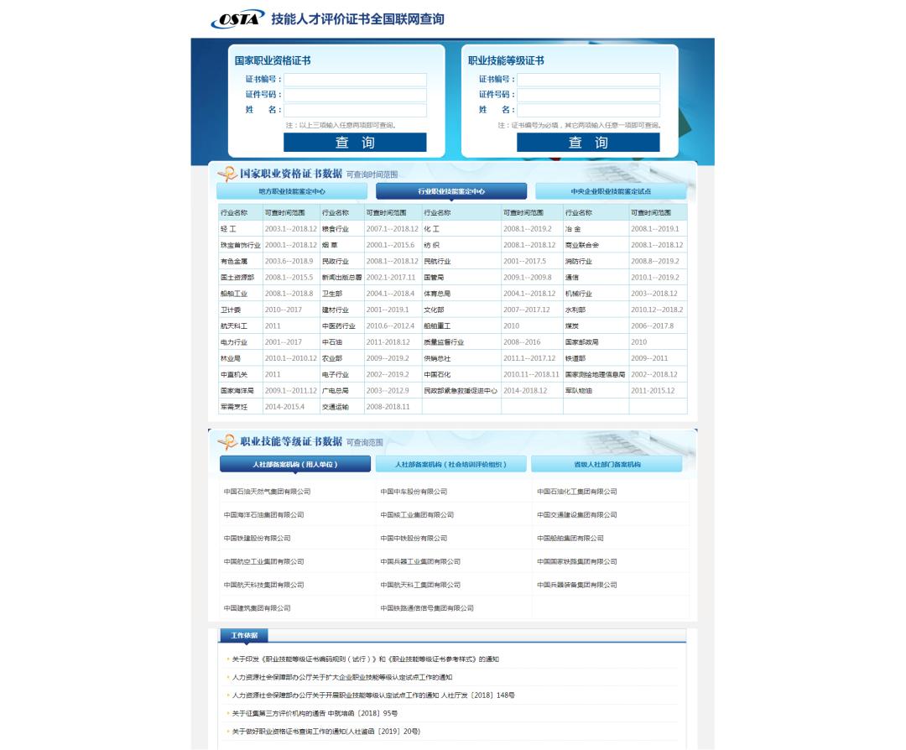This screenshot has height=750, width=906.
Task: Open 中国兵器工业集团有限公司 link
Action: [420, 561]
